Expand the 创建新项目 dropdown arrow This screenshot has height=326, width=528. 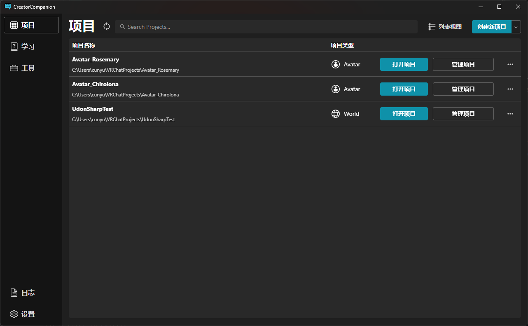516,27
